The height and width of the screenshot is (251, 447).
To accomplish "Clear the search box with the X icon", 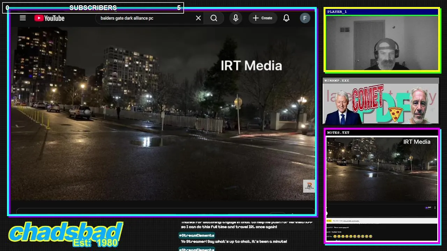I will pyautogui.click(x=198, y=18).
